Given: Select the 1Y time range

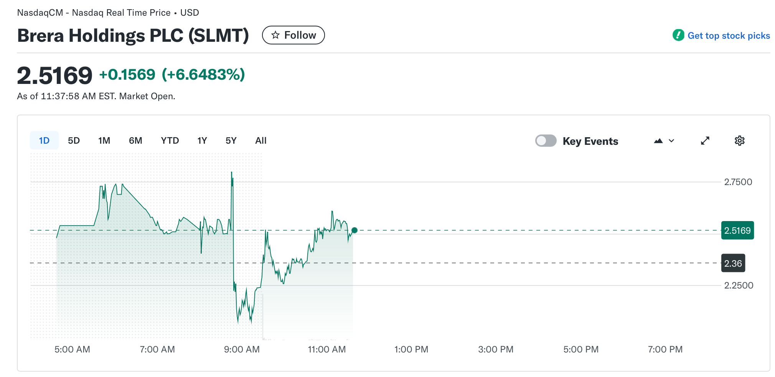Looking at the screenshot, I should [x=202, y=140].
